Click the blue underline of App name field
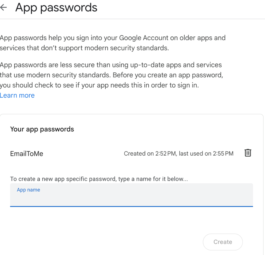The image size is (265, 255). (131, 206)
